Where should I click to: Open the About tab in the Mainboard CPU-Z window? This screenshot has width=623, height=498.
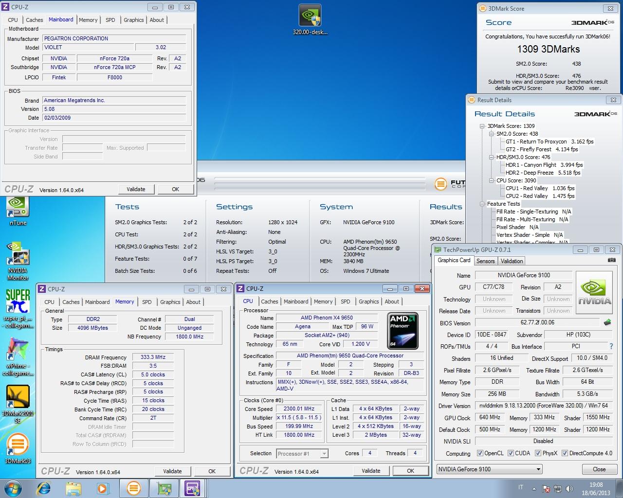click(157, 20)
